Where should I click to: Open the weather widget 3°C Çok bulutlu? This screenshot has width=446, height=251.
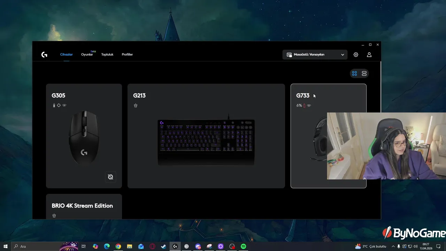370,246
